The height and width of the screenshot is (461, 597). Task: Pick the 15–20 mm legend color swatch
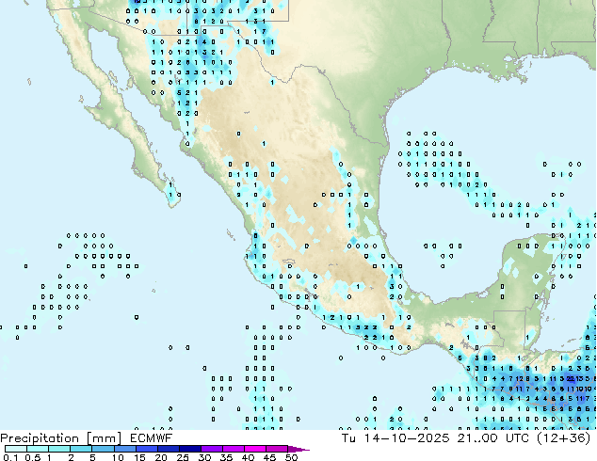[146, 449]
